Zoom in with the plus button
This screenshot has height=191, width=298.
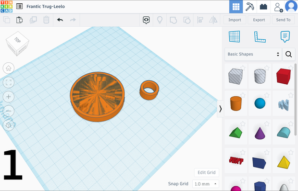pos(9,97)
